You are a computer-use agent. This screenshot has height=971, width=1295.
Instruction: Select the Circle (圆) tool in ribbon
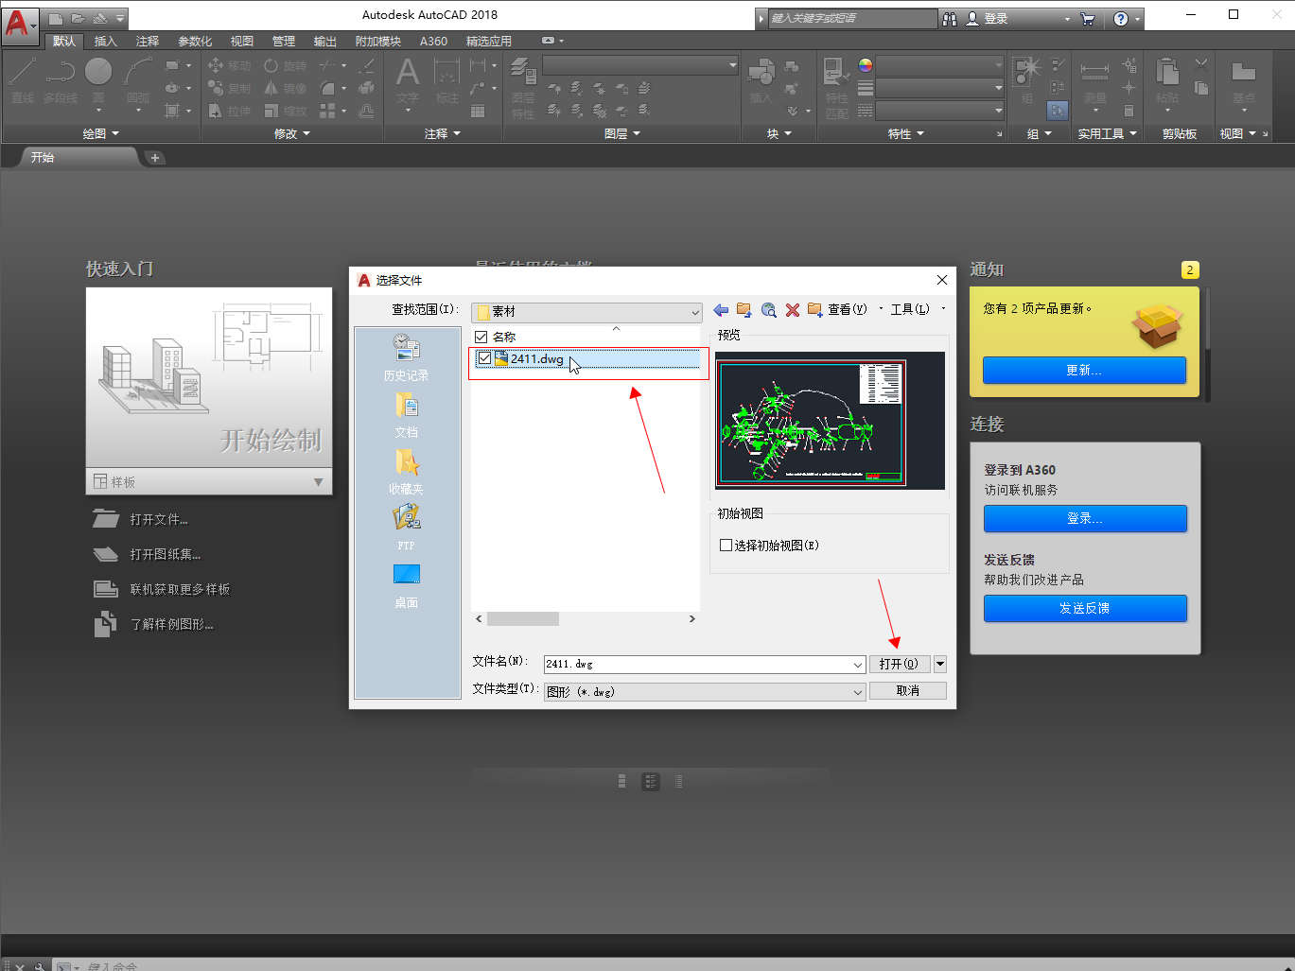click(98, 80)
